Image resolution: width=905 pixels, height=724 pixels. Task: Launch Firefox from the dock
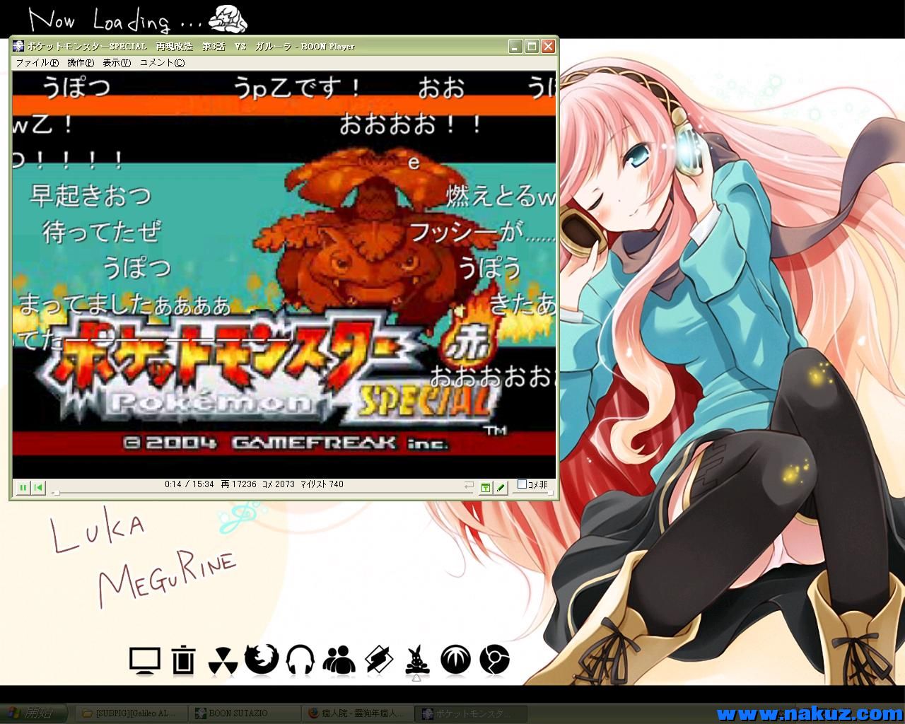tap(261, 660)
